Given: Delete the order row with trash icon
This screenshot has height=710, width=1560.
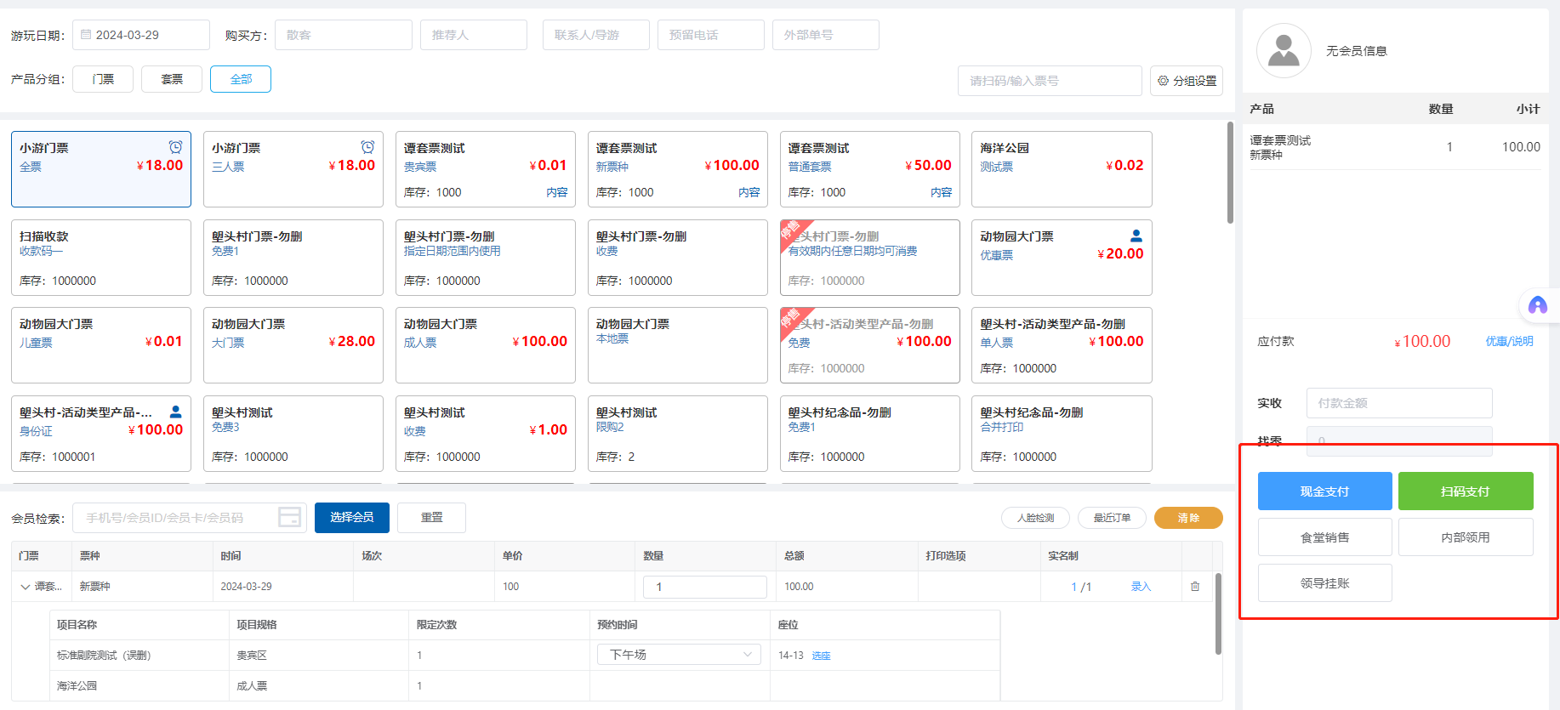Looking at the screenshot, I should pyautogui.click(x=1195, y=587).
